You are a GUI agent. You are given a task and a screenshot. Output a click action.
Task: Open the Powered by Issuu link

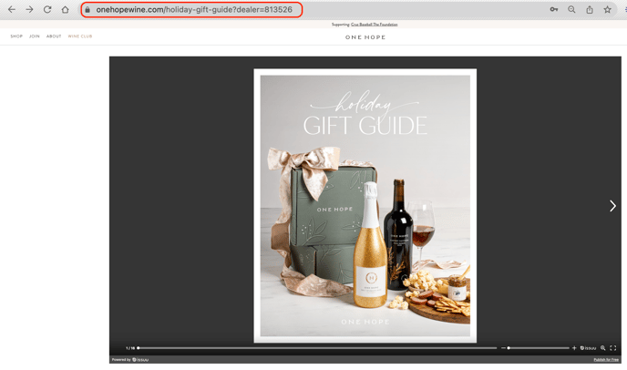pyautogui.click(x=130, y=360)
